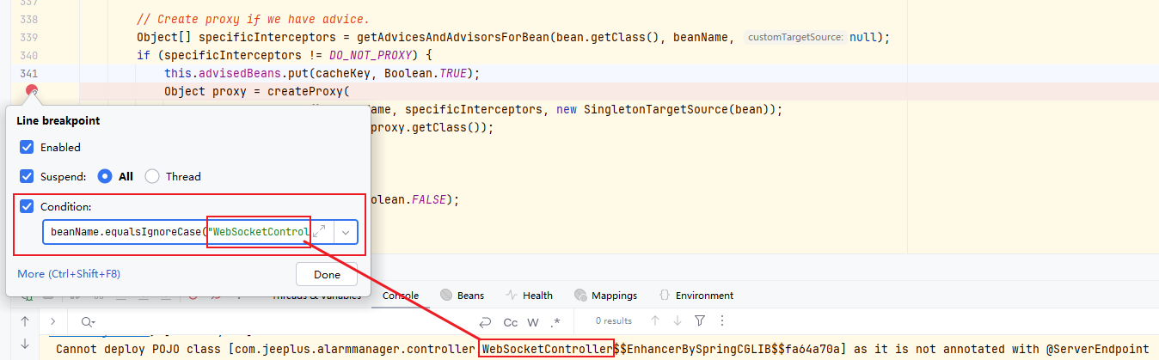Click the up arrow in console gutter
Viewport: 1159px width, 360px height.
[25, 321]
